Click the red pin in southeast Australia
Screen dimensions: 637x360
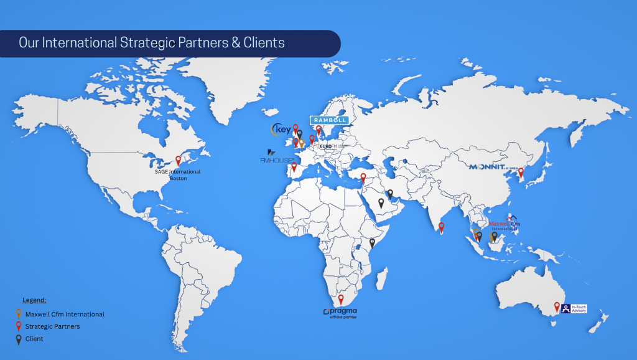coord(557,306)
